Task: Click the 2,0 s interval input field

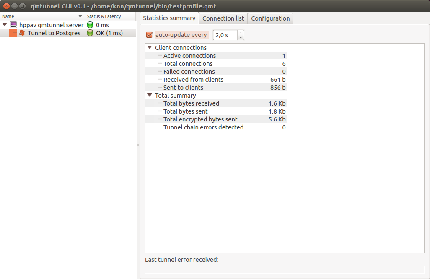Action: (x=225, y=35)
